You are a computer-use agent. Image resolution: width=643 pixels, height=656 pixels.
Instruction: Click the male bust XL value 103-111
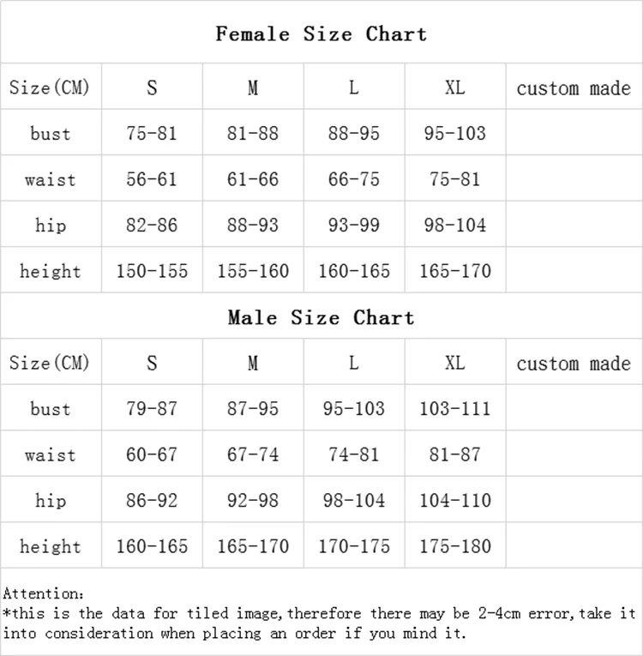click(x=455, y=409)
